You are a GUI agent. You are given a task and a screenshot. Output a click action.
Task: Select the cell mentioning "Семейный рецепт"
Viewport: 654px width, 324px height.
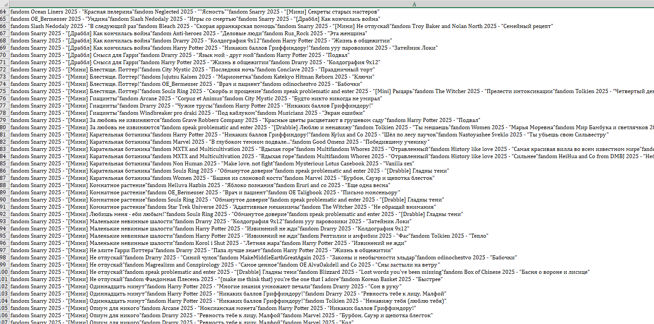click(331, 26)
